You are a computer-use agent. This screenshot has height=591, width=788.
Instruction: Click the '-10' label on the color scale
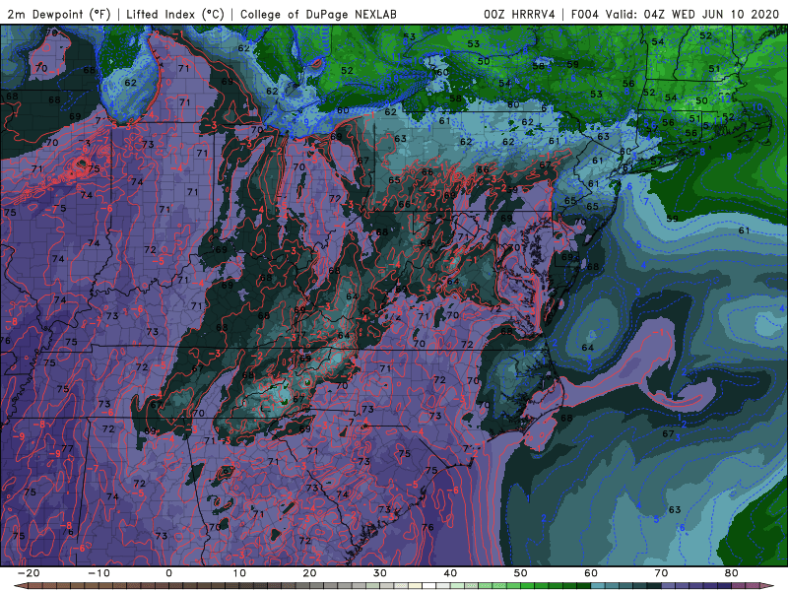coord(98,573)
